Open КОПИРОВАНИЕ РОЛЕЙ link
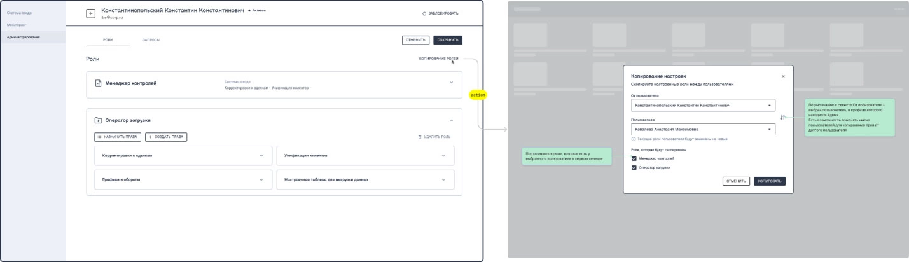 (438, 59)
